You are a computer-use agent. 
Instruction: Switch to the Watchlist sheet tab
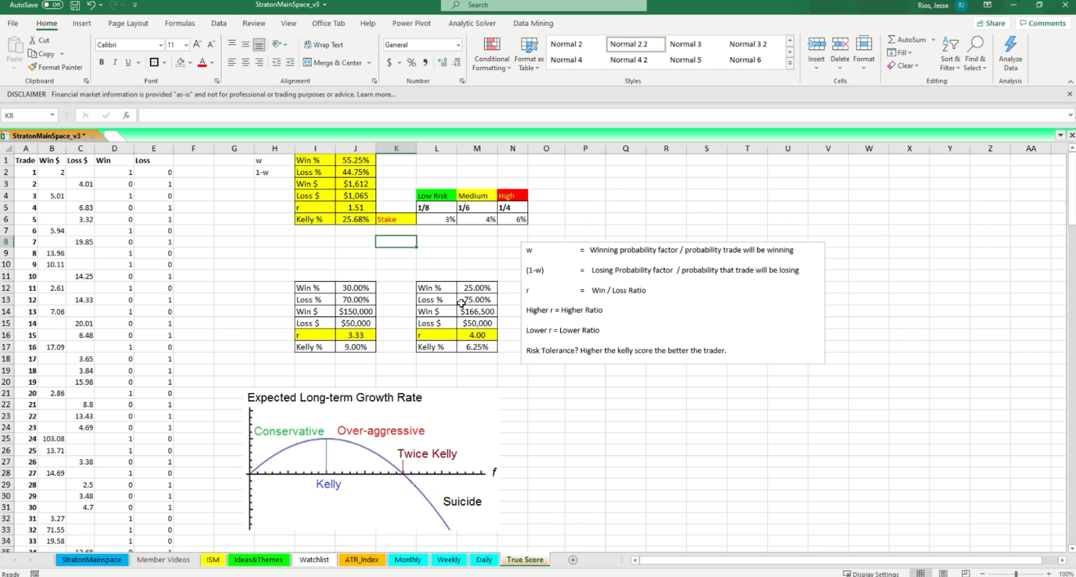[314, 560]
